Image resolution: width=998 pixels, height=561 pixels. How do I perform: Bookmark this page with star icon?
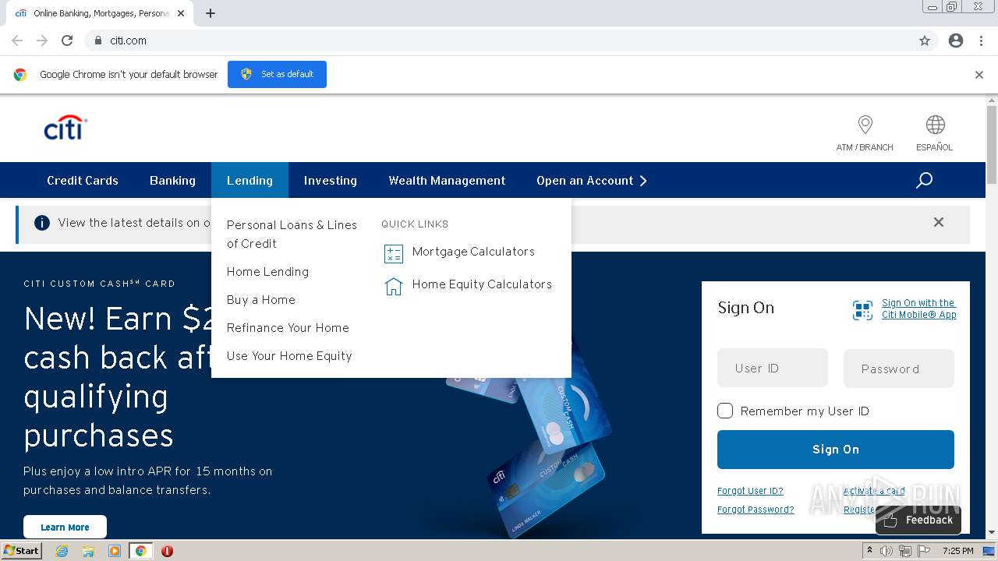click(925, 41)
